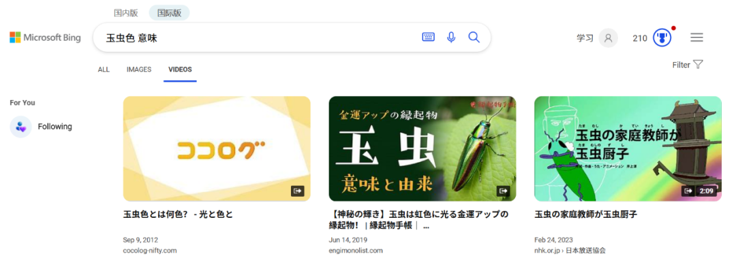This screenshot has width=736, height=273.
Task: Switch to the IMAGES tab
Action: point(139,69)
